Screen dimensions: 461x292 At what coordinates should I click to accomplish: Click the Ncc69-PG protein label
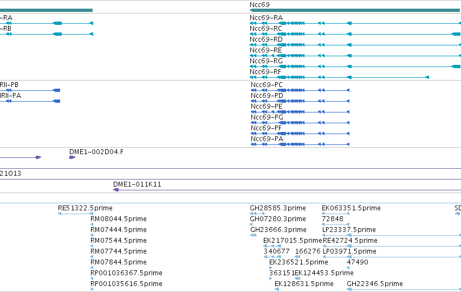pos(267,117)
